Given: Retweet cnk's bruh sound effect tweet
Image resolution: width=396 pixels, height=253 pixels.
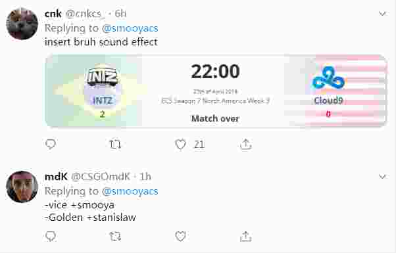Looking at the screenshot, I should point(115,145).
